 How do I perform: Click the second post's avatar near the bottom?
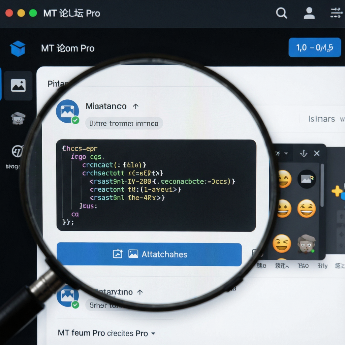67,295
